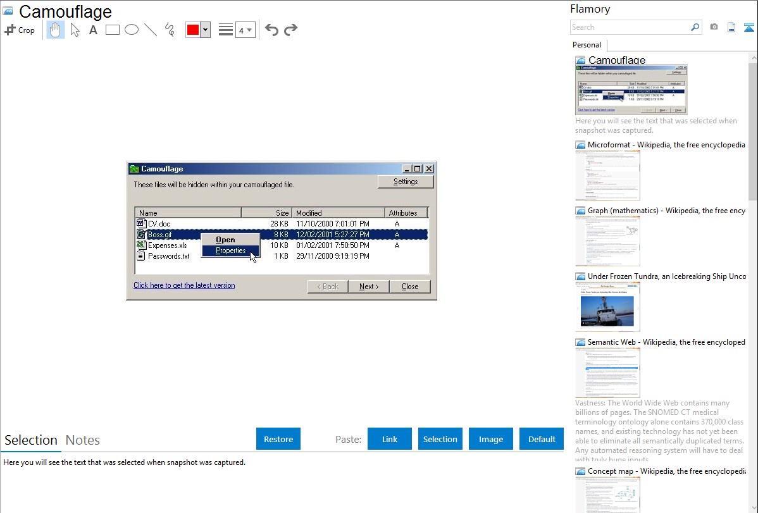The height and width of the screenshot is (513, 758).
Task: Click the Paste Image button
Action: 490,438
